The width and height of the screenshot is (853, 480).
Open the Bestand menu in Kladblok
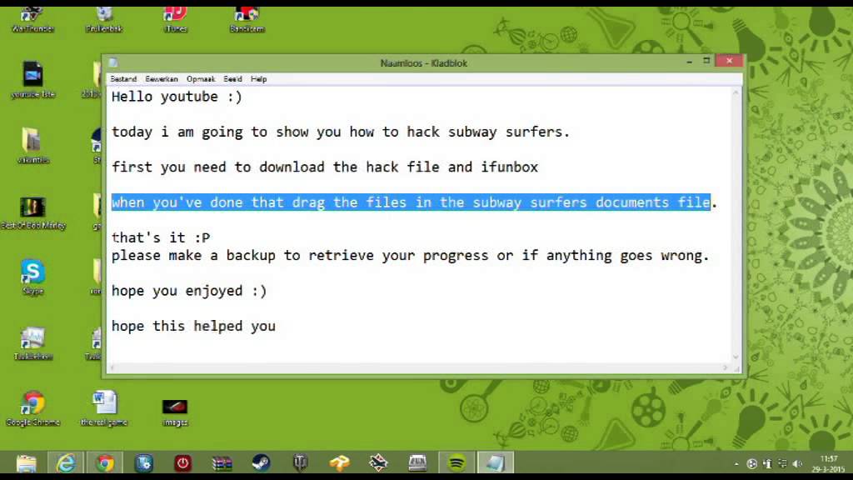(123, 79)
